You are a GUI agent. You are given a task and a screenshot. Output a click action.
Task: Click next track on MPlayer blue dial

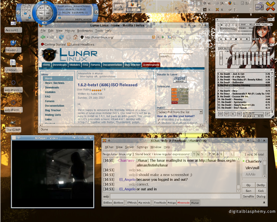48,13
